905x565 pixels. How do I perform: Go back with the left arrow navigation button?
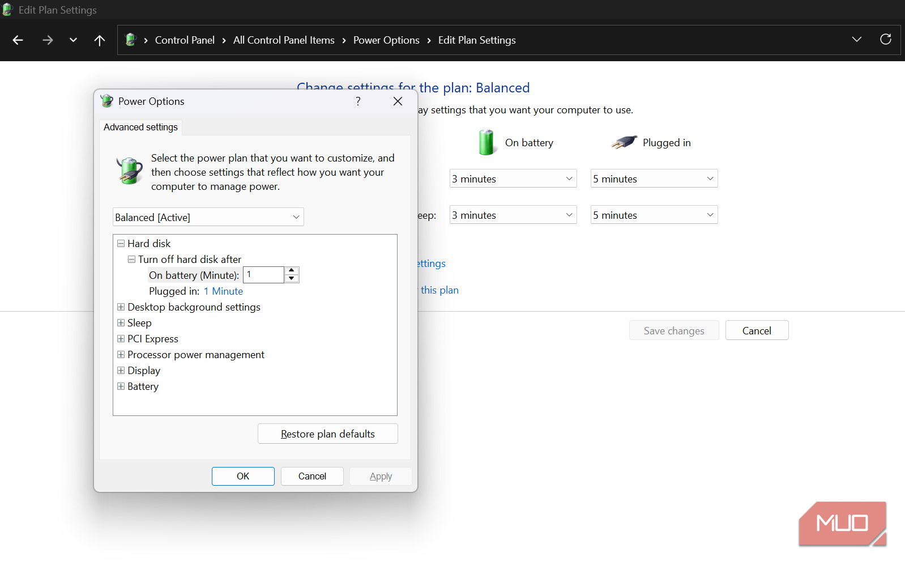tap(18, 40)
